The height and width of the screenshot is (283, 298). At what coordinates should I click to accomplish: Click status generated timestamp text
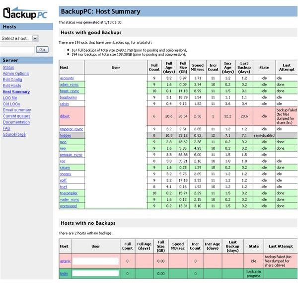[x=90, y=22]
